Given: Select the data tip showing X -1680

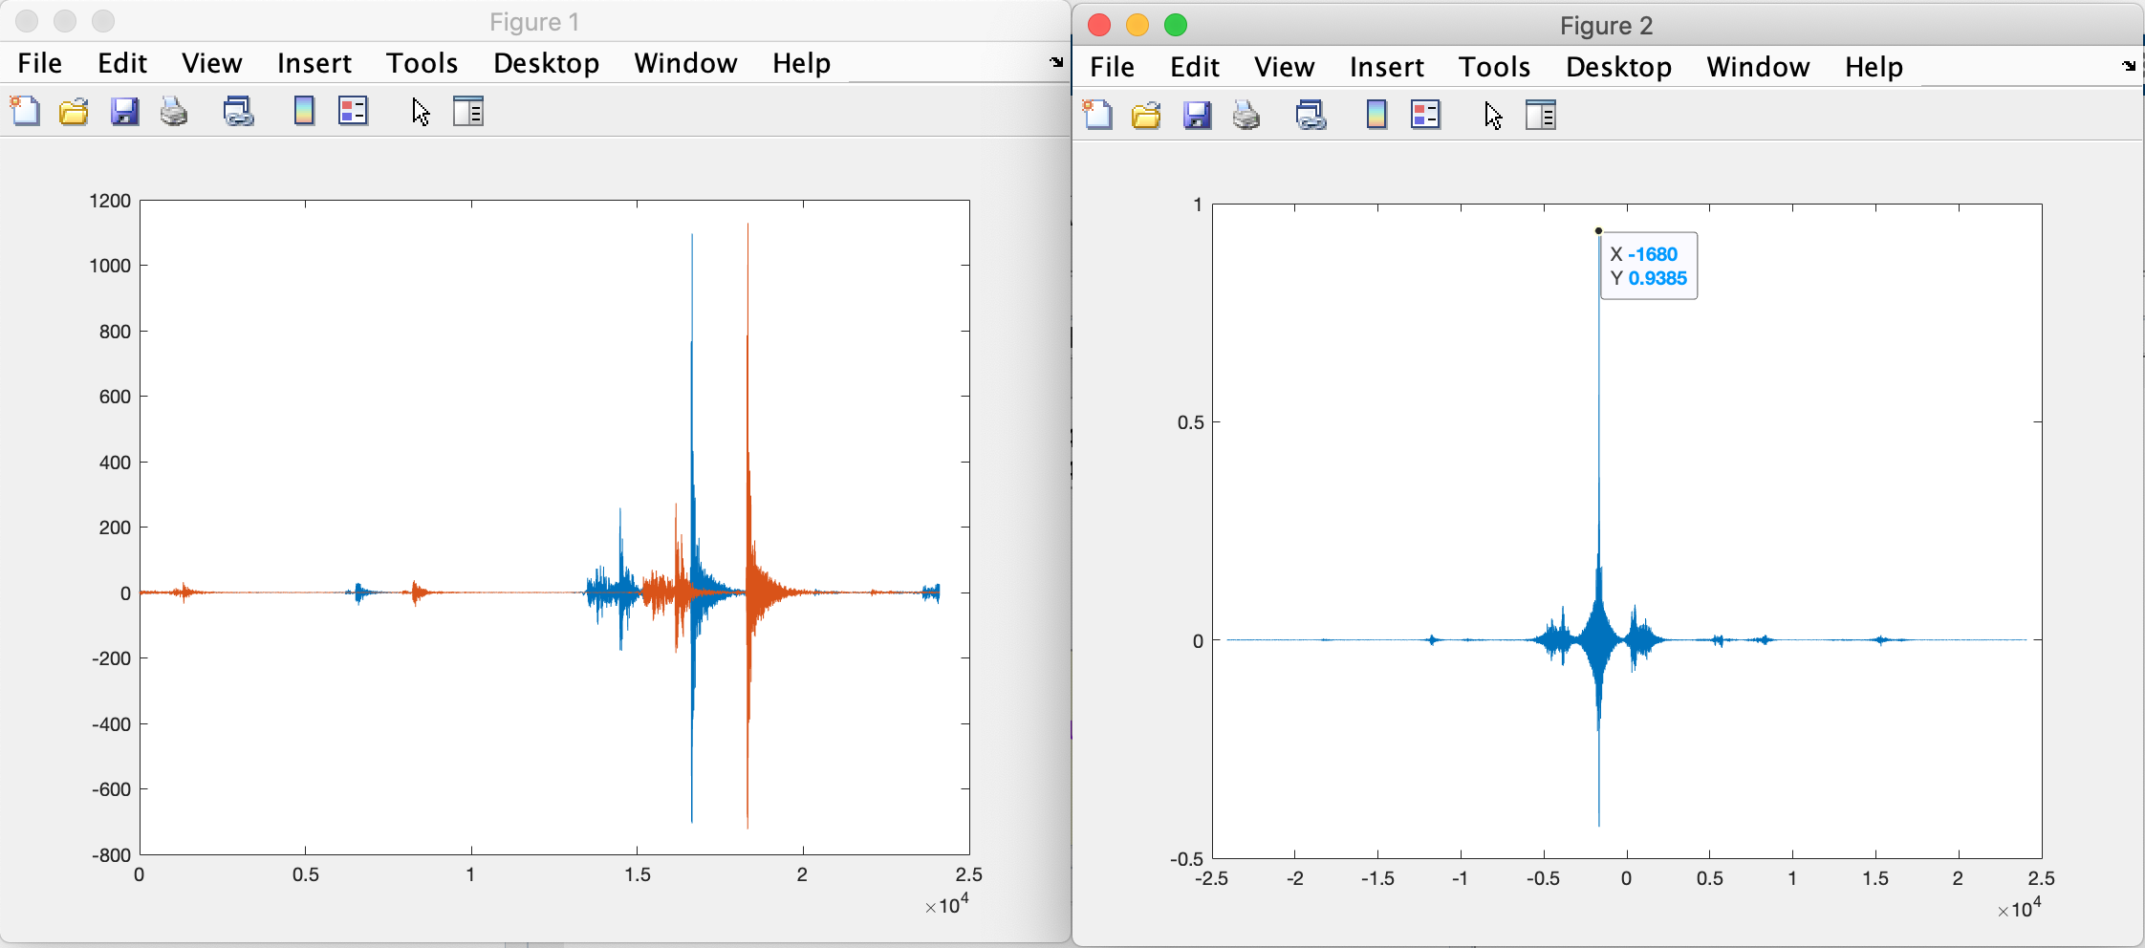Looking at the screenshot, I should coord(1648,267).
